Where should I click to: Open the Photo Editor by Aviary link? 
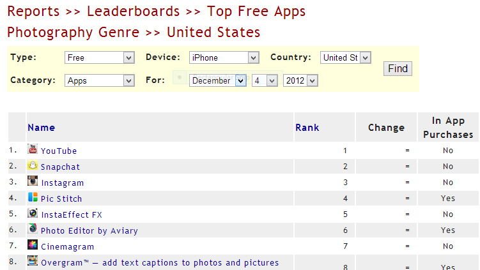(x=89, y=230)
